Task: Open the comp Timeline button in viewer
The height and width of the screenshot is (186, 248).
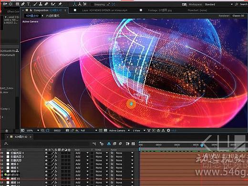Action: [158, 131]
